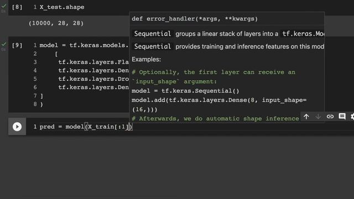
Task: Click code line 4 tf.keras.layers.Den
Action: click(93, 70)
